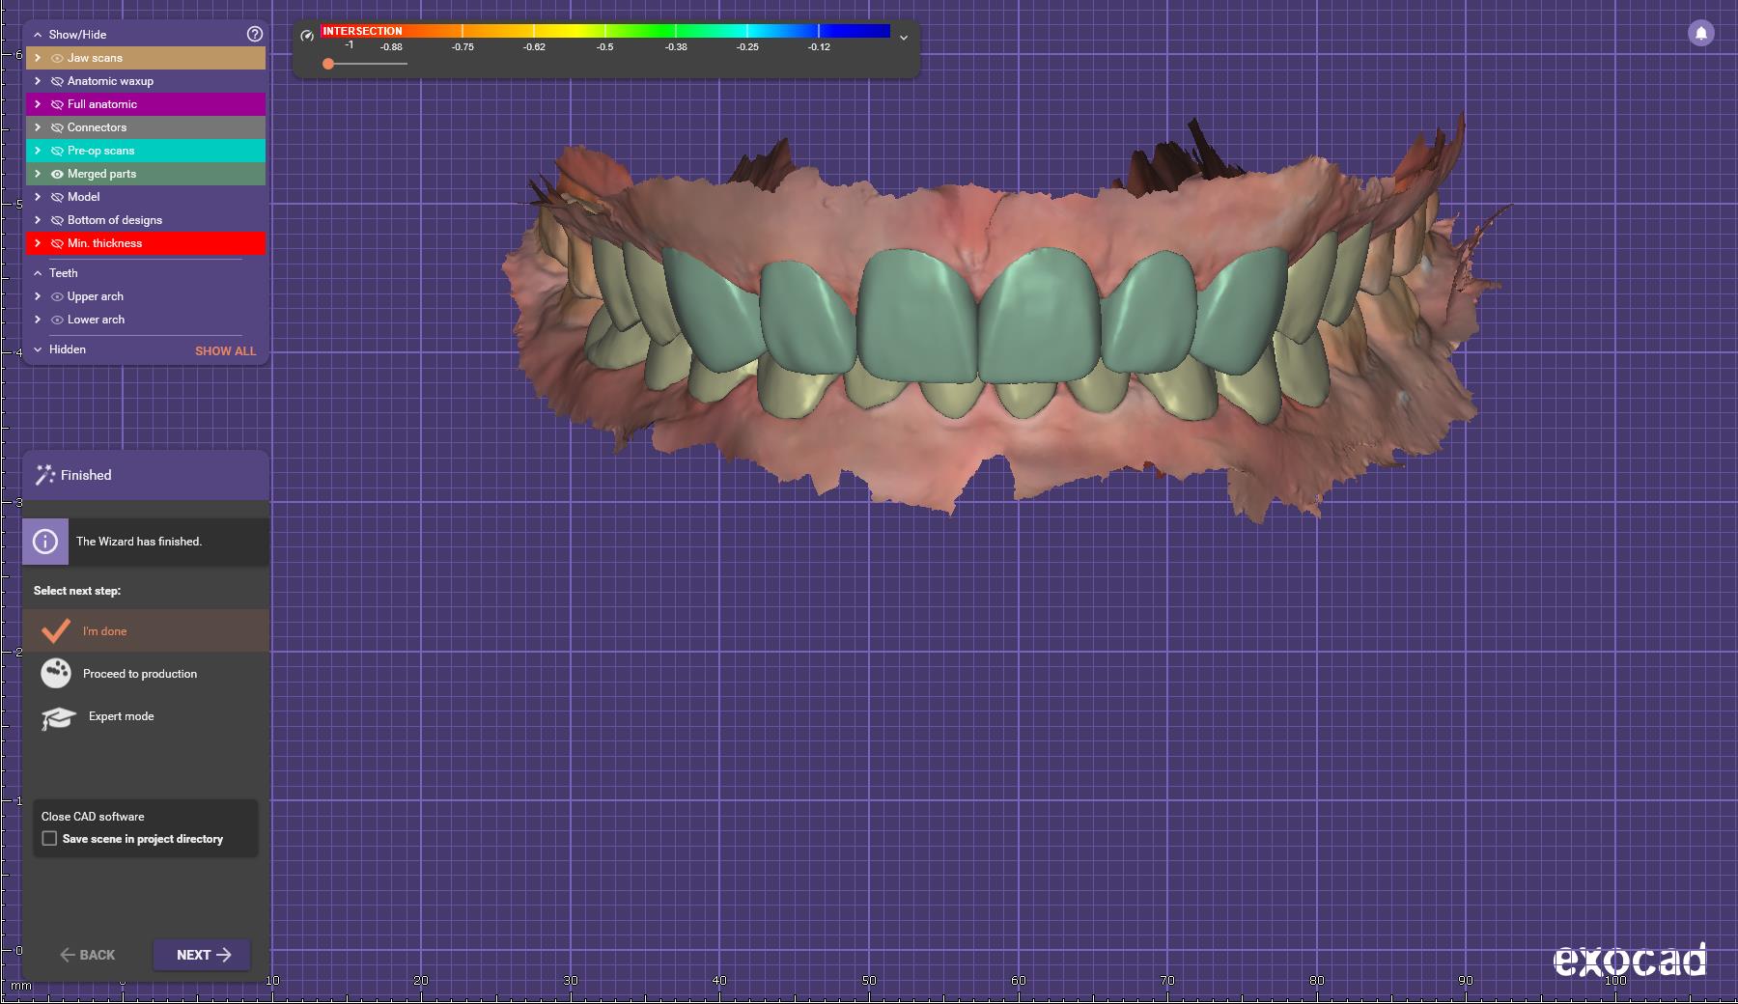Select the Min. thickness group entry
The height and width of the screenshot is (1004, 1738).
coord(104,243)
